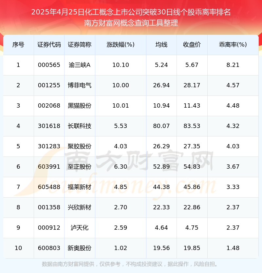Click closing price 27.35
This screenshot has width=262, height=273.
192,146
